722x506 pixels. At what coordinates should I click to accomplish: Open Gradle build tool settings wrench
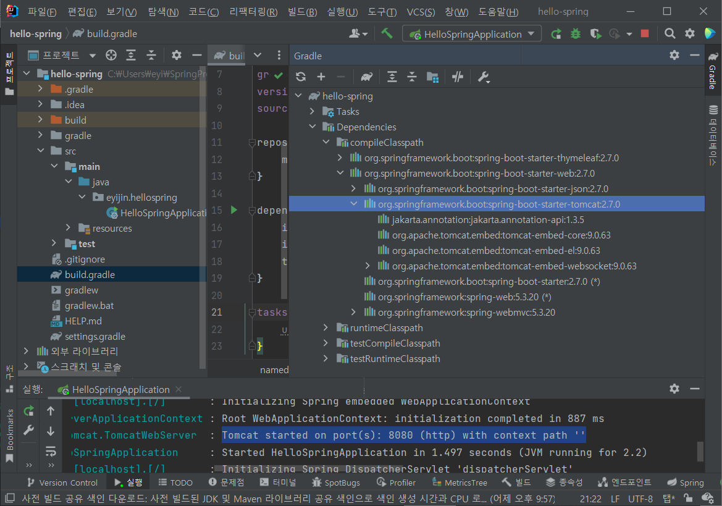tap(483, 77)
